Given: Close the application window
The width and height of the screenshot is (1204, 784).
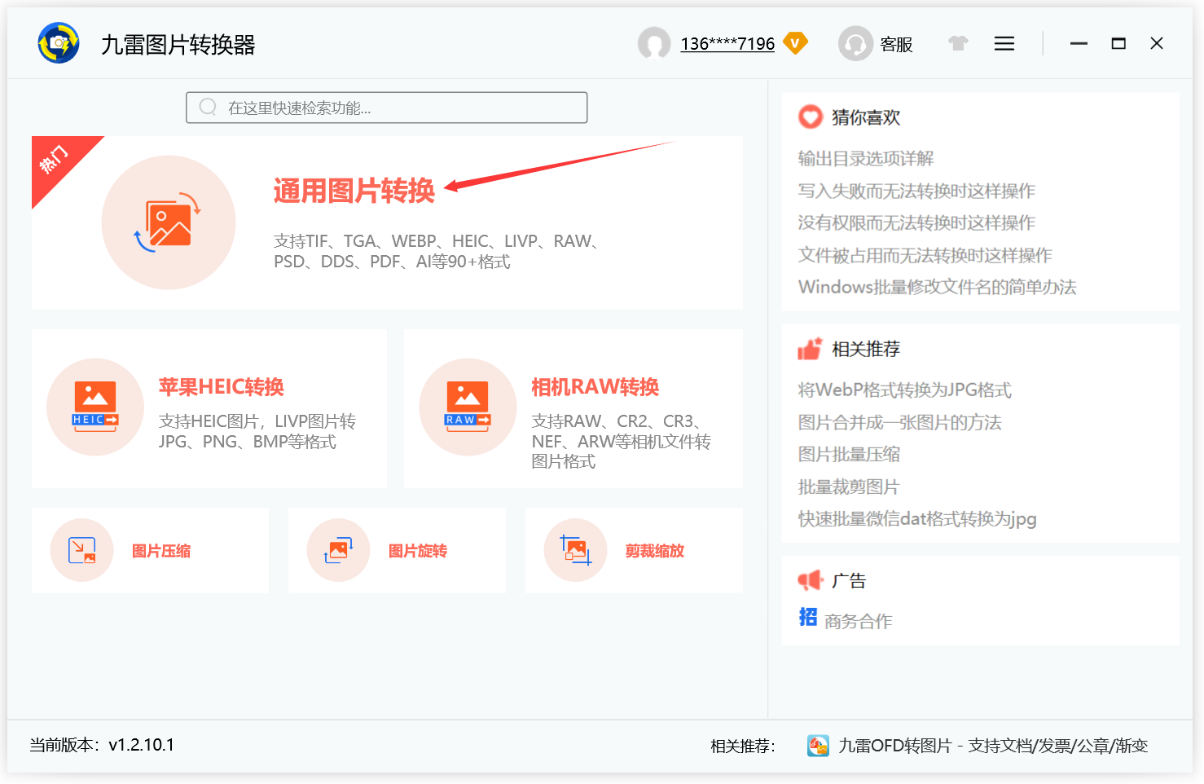Looking at the screenshot, I should 1157,43.
